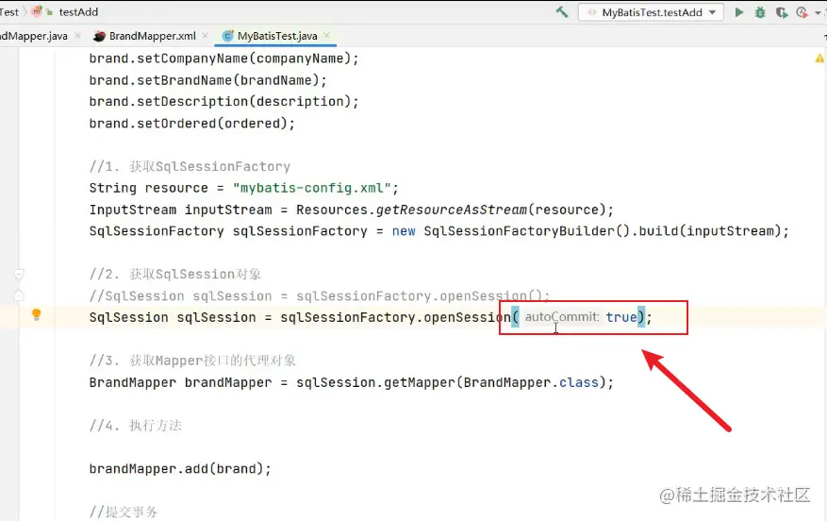This screenshot has width=827, height=521.
Task: Click brand.setCompanyName(companyName) line
Action: coord(223,59)
